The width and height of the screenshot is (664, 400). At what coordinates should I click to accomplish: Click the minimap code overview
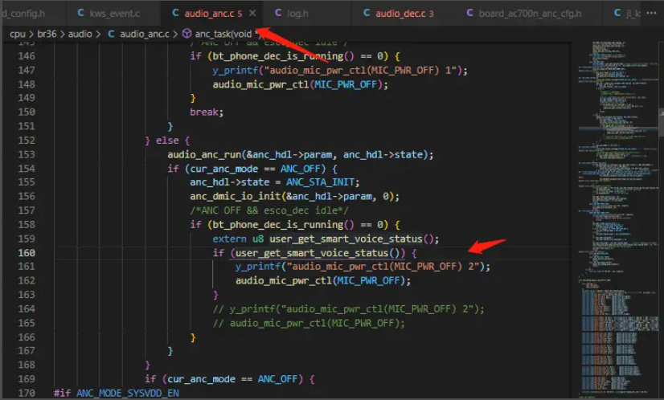(x=618, y=218)
